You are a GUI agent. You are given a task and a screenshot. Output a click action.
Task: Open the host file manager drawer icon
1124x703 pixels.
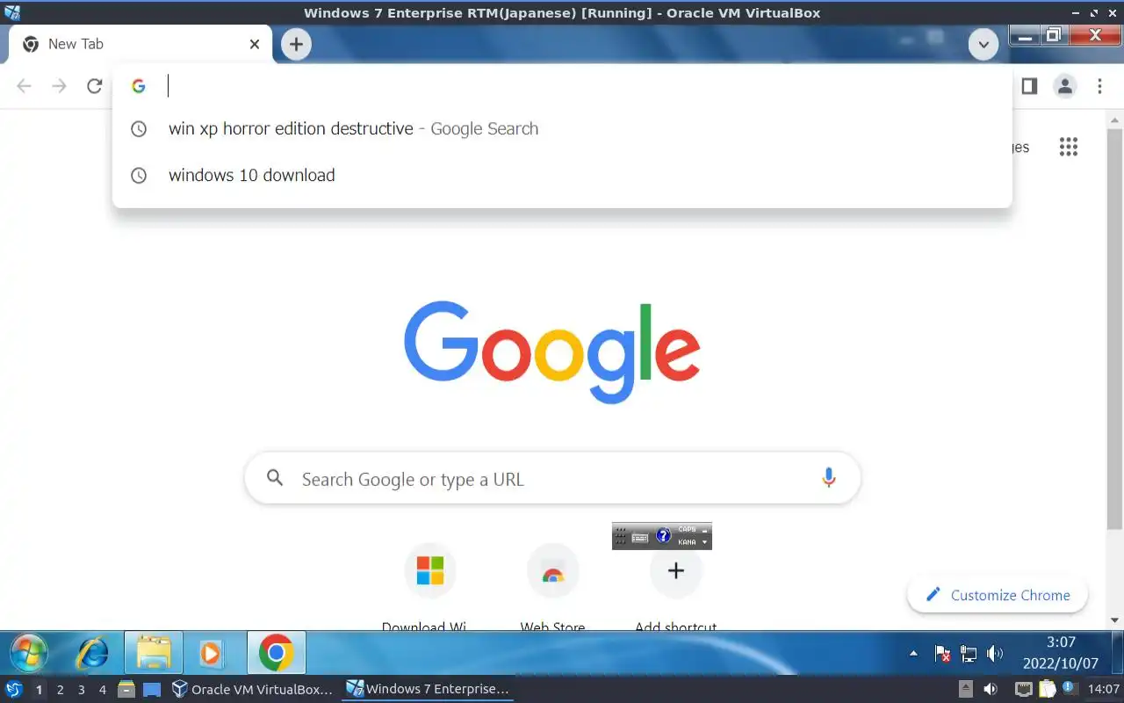[126, 690]
